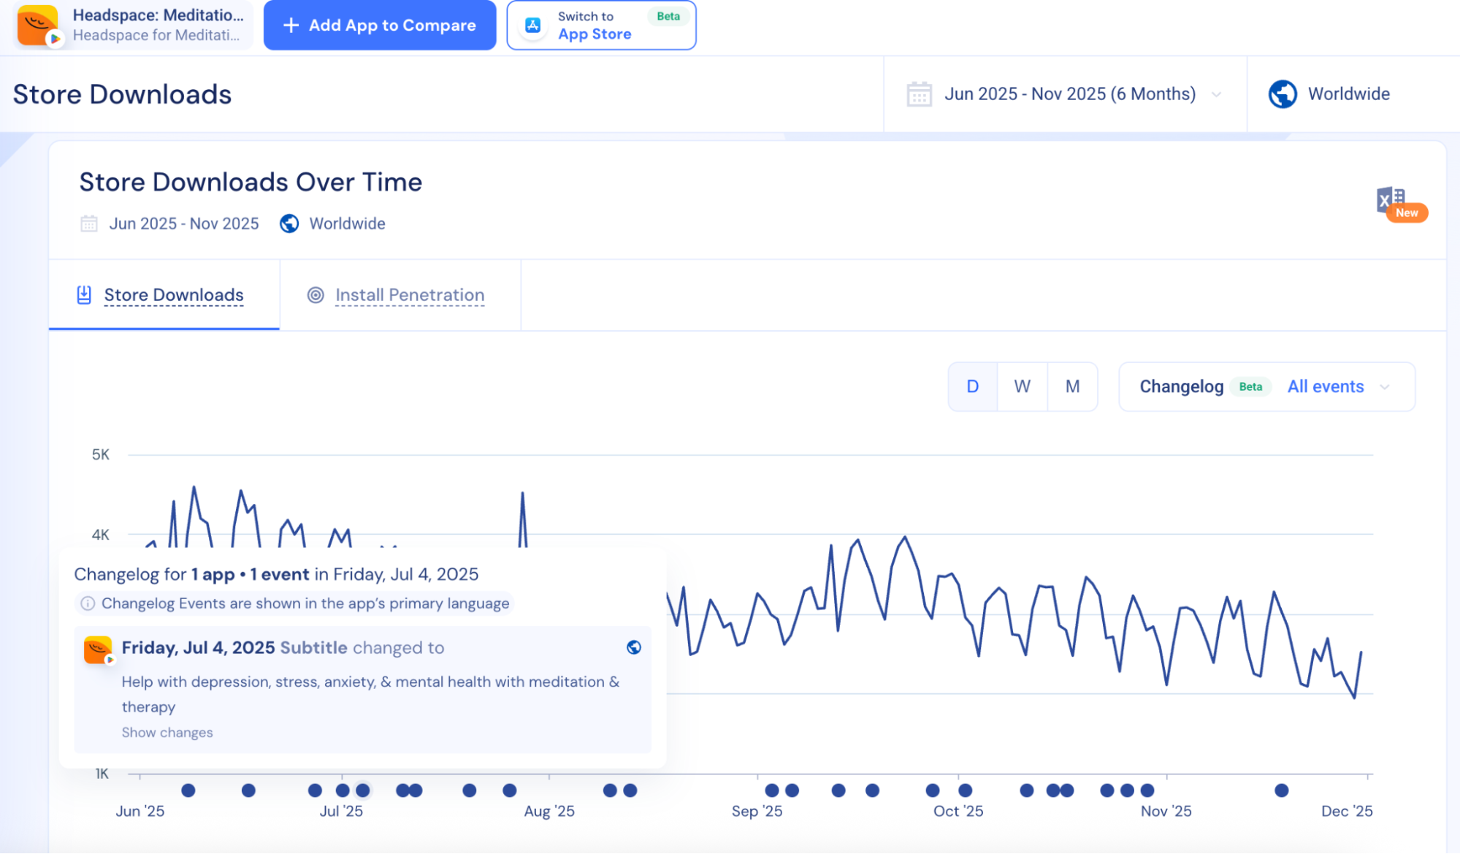Click the Excel export icon
Screen dimensions: 1460x854
pos(1391,199)
